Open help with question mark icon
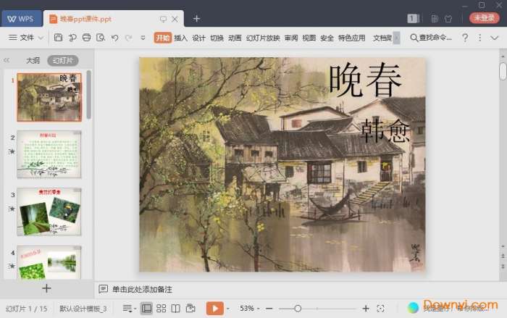The width and height of the screenshot is (507, 318). 465,38
